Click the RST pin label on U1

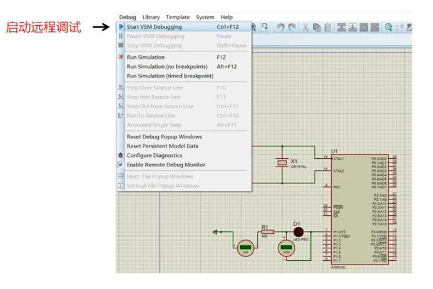(337, 187)
